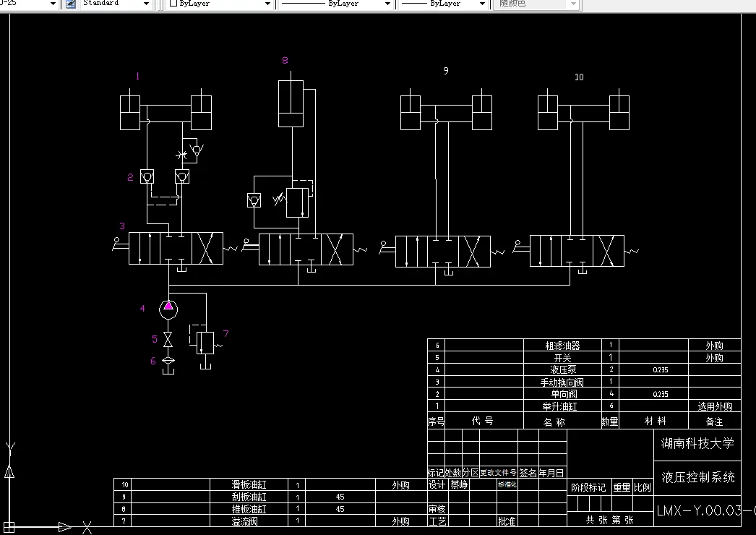Select the 共 张 第 张 text
The width and height of the screenshot is (756, 535).
tap(609, 520)
